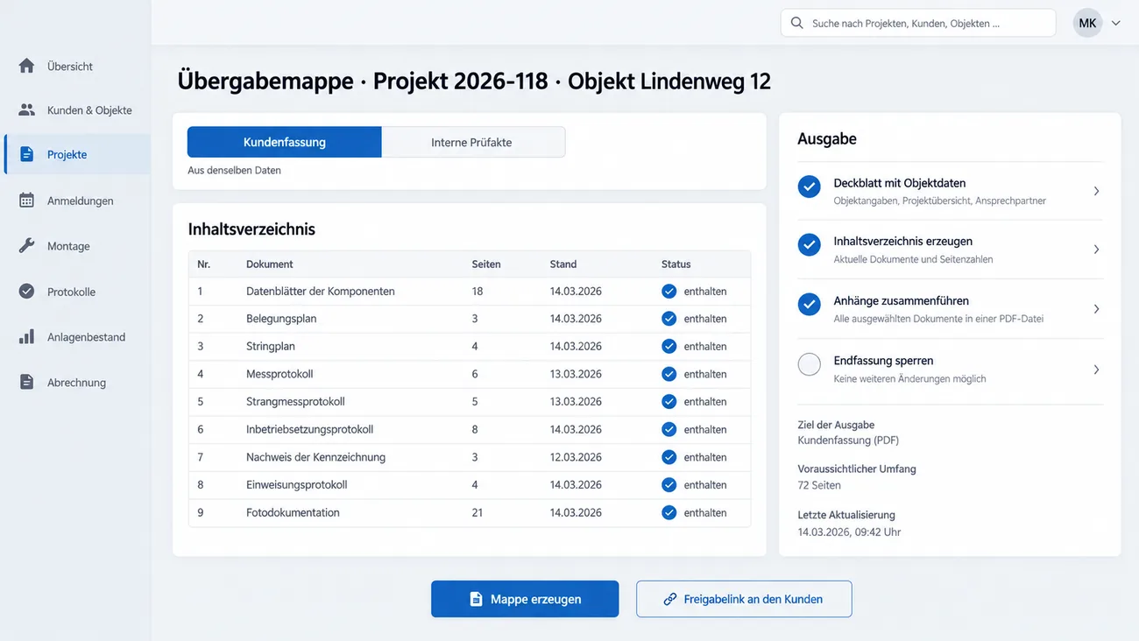Toggle the Inhaltsverzeichnis erzeugen checkmark
Screen dimensions: 1139x641
click(x=810, y=245)
